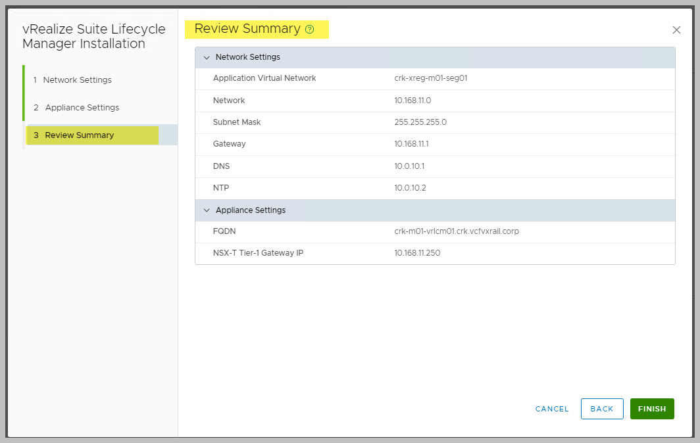Select the Network value 10.168.11.0
The image size is (700, 443).
(x=413, y=101)
